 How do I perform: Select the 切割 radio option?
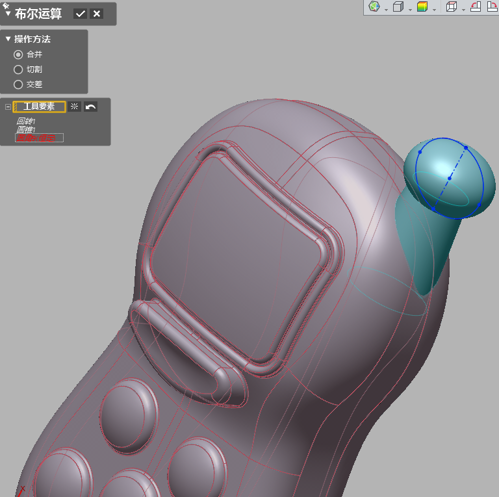(x=18, y=70)
